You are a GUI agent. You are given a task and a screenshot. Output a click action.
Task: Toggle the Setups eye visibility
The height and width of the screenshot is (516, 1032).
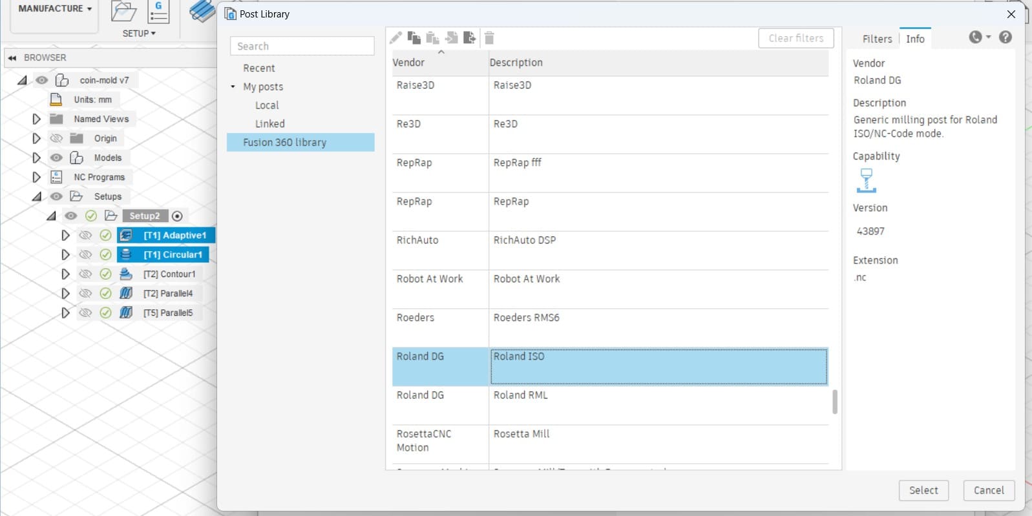coord(56,196)
